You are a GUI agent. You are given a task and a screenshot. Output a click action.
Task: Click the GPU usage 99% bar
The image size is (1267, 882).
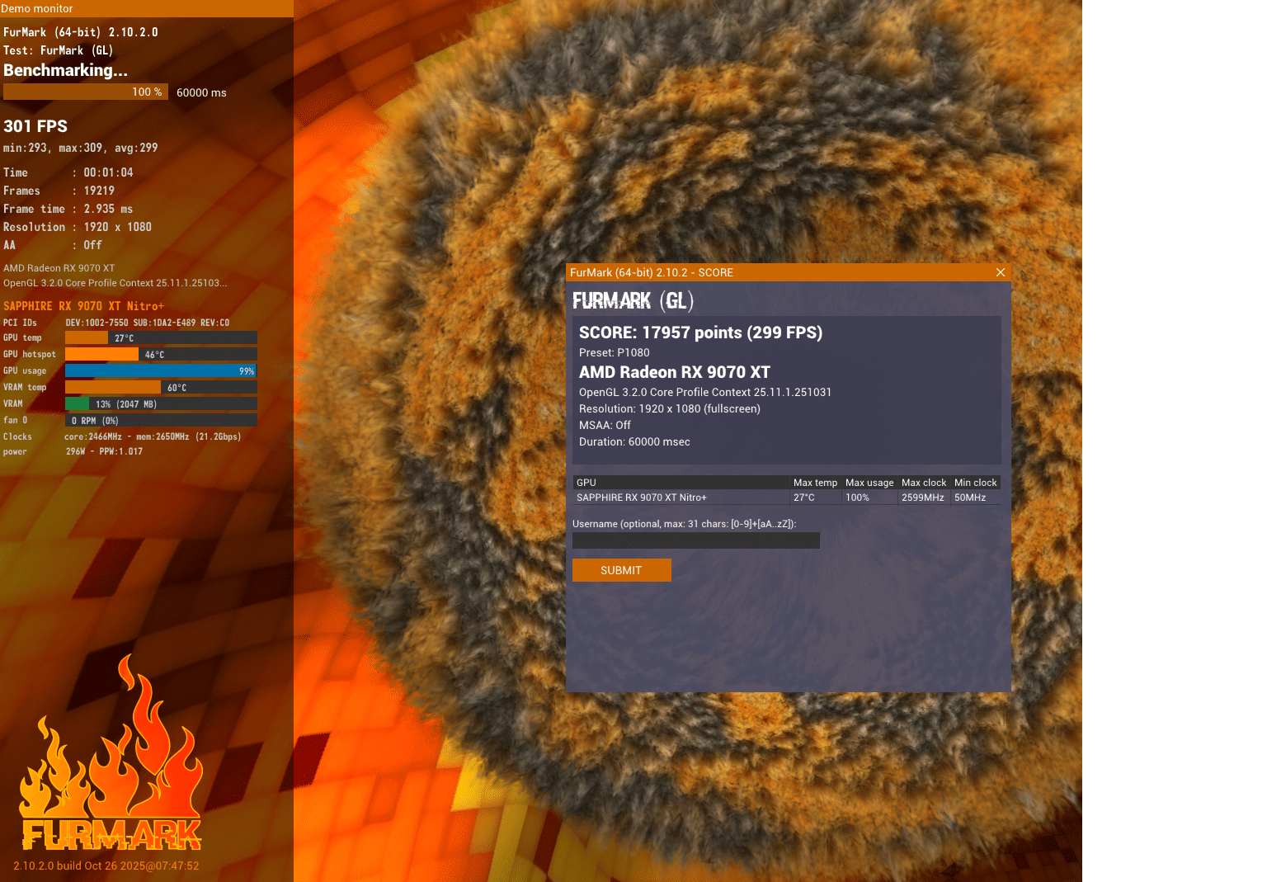click(161, 370)
